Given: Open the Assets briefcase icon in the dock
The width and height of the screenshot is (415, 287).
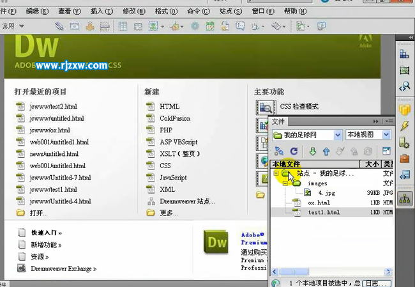Looking at the screenshot, I should (x=404, y=159).
